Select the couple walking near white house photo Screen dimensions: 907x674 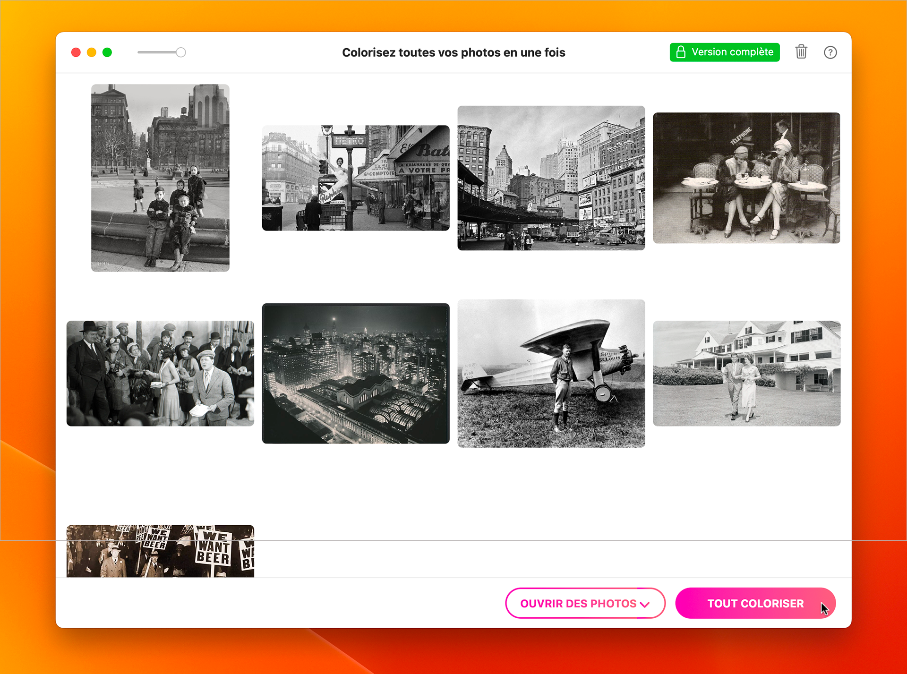click(746, 373)
